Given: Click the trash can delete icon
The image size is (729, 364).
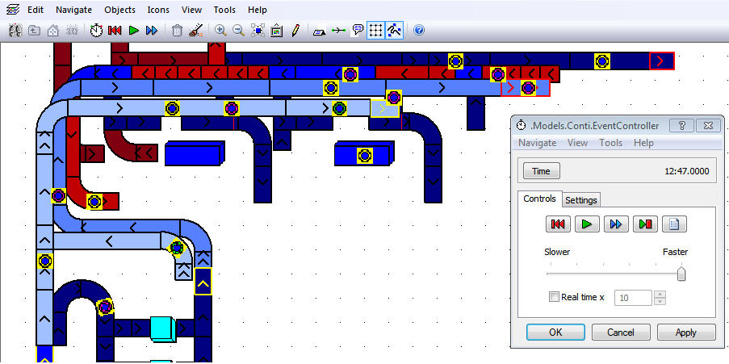Looking at the screenshot, I should point(177,31).
